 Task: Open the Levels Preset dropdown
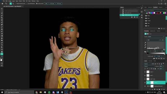tap(156, 37)
